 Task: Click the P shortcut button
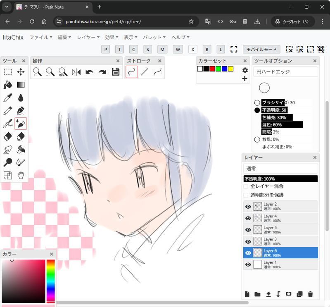tap(106, 50)
